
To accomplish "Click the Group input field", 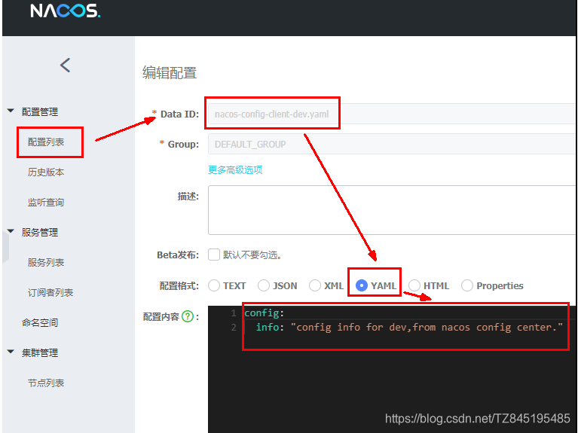I will point(393,144).
